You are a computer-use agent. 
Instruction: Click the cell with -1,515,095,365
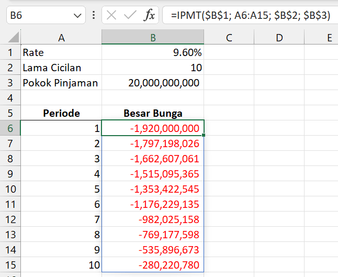(153, 174)
